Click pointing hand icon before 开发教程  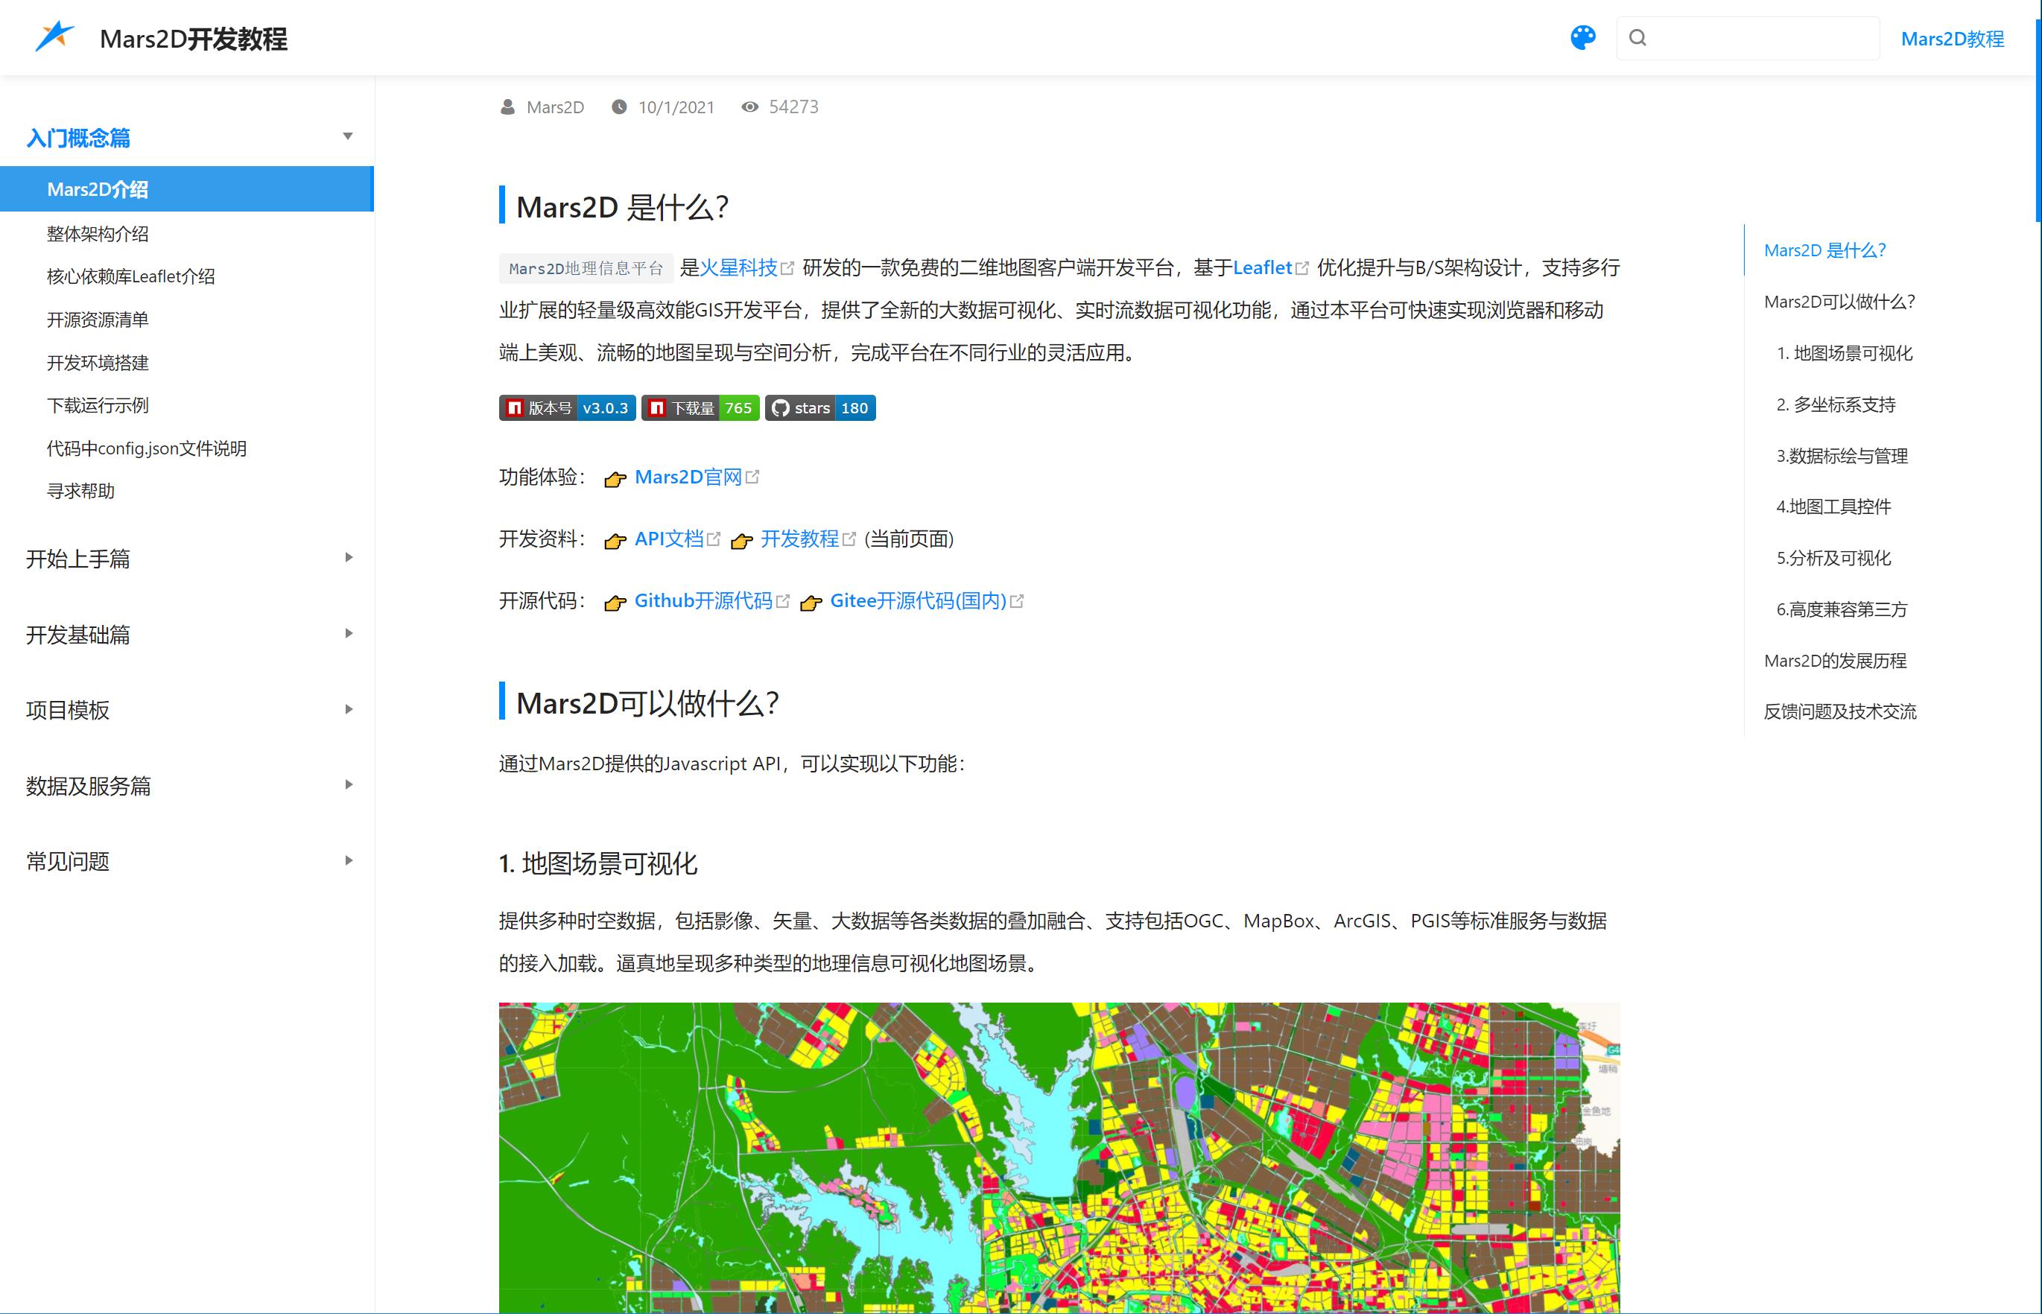click(x=741, y=541)
